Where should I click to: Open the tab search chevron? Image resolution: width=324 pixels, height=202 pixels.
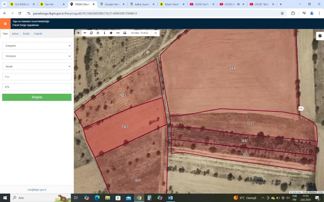click(x=4, y=4)
